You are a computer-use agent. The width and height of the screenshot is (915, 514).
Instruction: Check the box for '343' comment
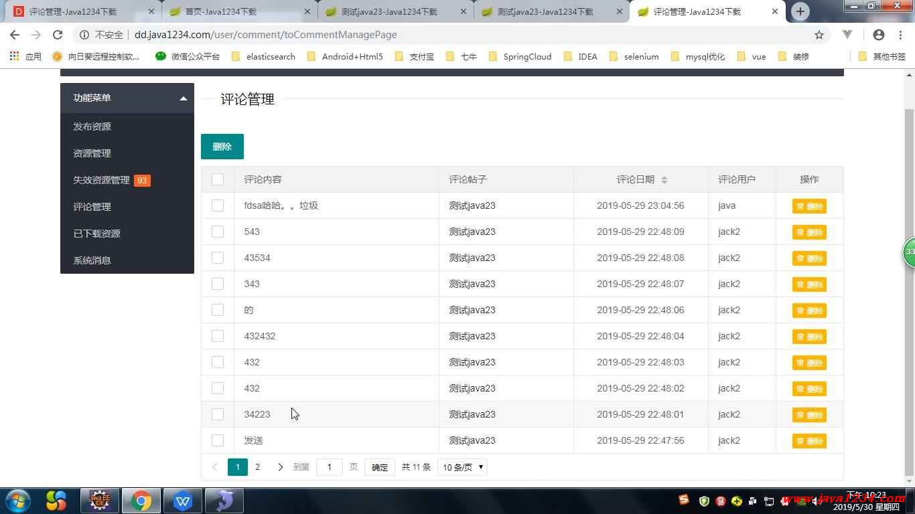(218, 284)
